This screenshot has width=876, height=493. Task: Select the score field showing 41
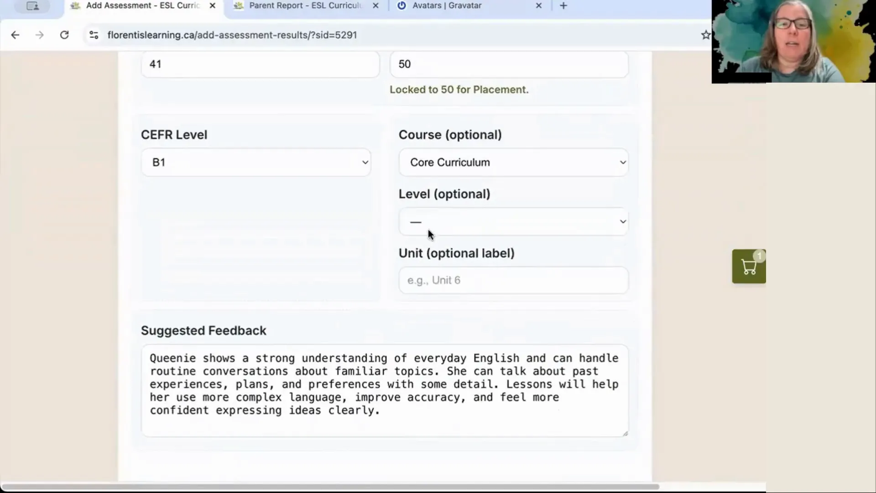point(260,64)
